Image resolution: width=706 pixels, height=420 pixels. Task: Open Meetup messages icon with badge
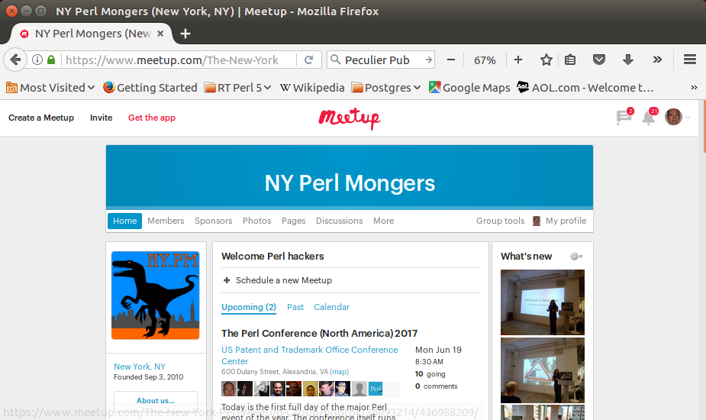coord(624,117)
